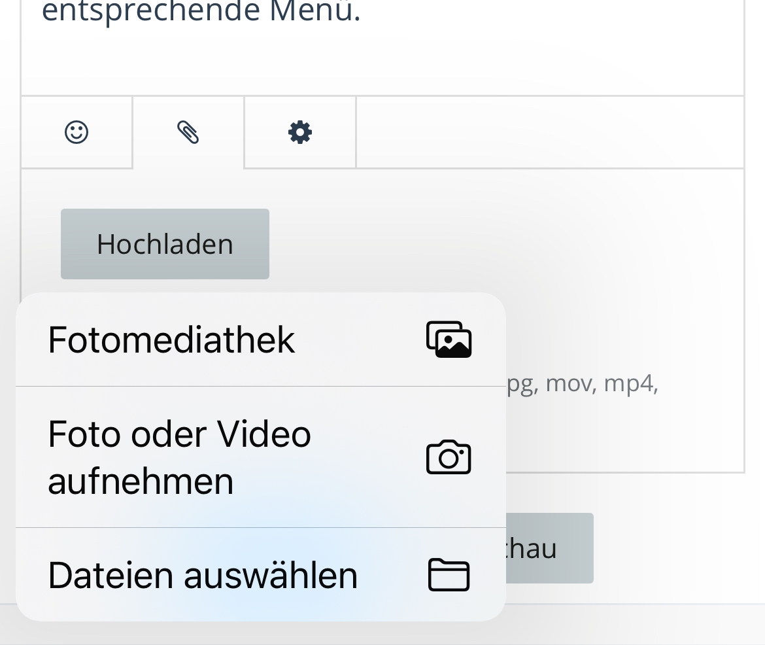Click the text line ending with Menü.
Image resolution: width=765 pixels, height=645 pixels.
pos(201,12)
